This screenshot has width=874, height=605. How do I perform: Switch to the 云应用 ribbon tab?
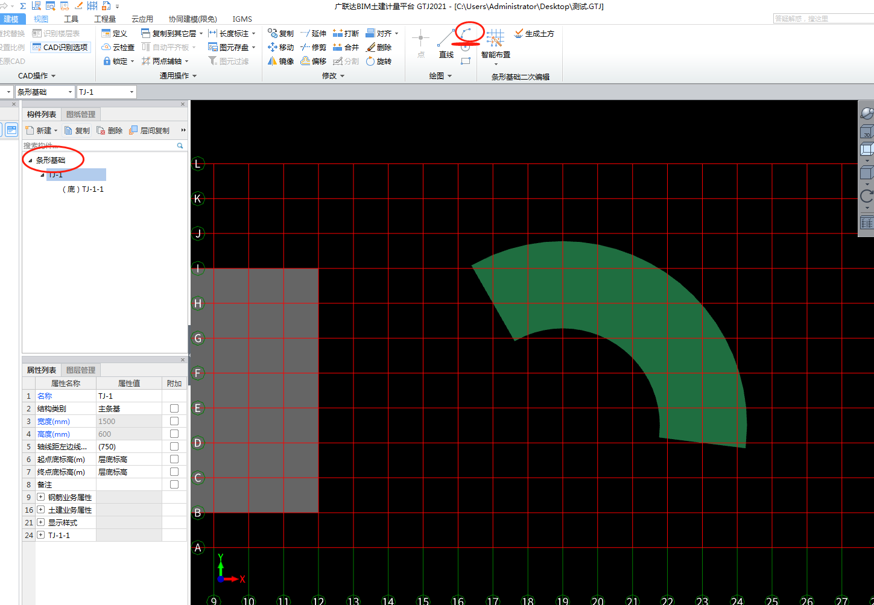point(142,19)
